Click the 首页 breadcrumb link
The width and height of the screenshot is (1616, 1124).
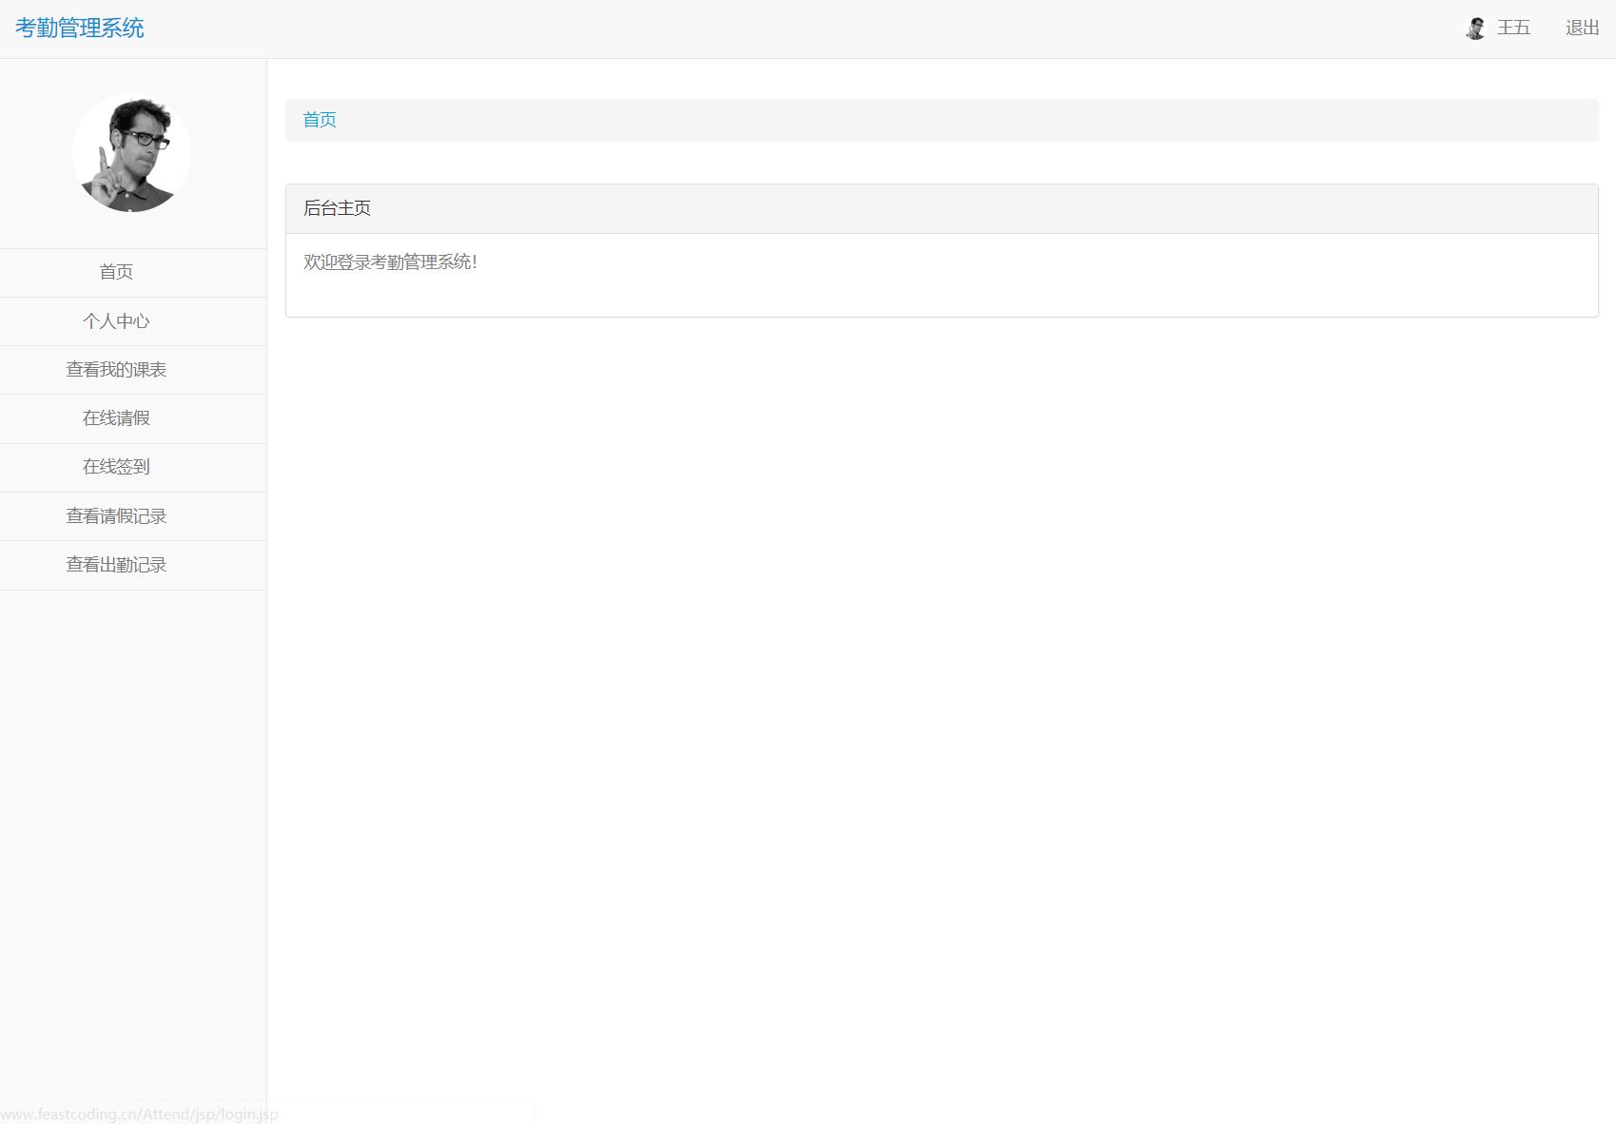coord(320,120)
